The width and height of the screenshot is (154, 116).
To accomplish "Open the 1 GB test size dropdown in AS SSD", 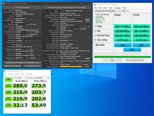I will pos(125,11).
